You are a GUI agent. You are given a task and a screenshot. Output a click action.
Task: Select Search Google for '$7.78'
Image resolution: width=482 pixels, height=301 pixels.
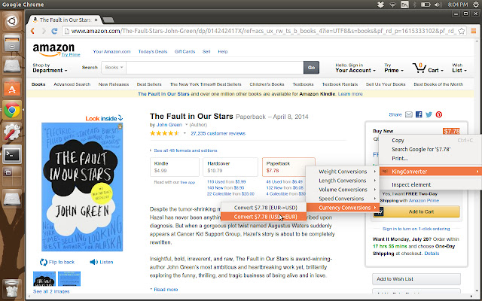point(421,149)
